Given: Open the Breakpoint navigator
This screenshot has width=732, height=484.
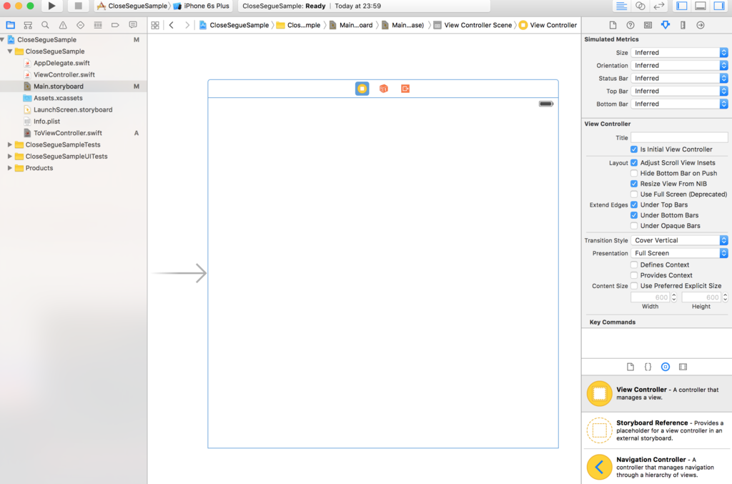Looking at the screenshot, I should click(115, 25).
